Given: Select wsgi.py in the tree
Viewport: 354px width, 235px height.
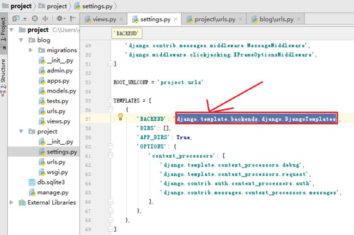Looking at the screenshot, I should [x=57, y=172].
